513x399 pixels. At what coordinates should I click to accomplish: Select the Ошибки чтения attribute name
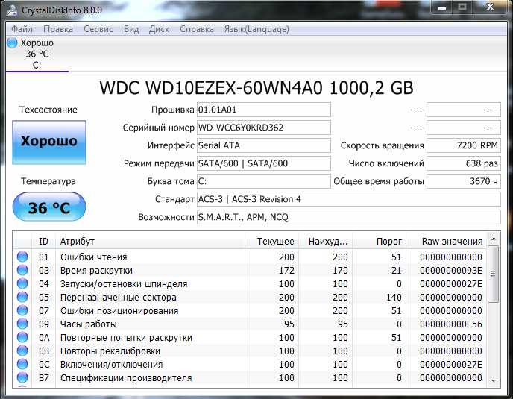coord(93,257)
